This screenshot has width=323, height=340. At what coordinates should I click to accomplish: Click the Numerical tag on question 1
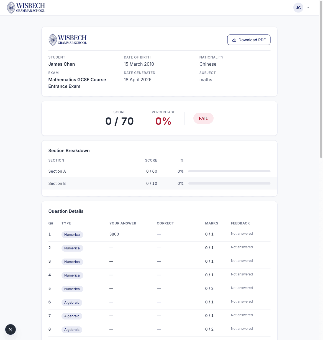point(72,235)
